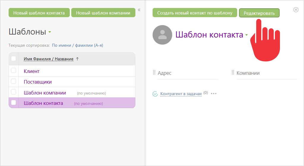Click the large Шаблон контакта title
Image resolution: width=304 pixels, height=166 pixels.
[209, 35]
